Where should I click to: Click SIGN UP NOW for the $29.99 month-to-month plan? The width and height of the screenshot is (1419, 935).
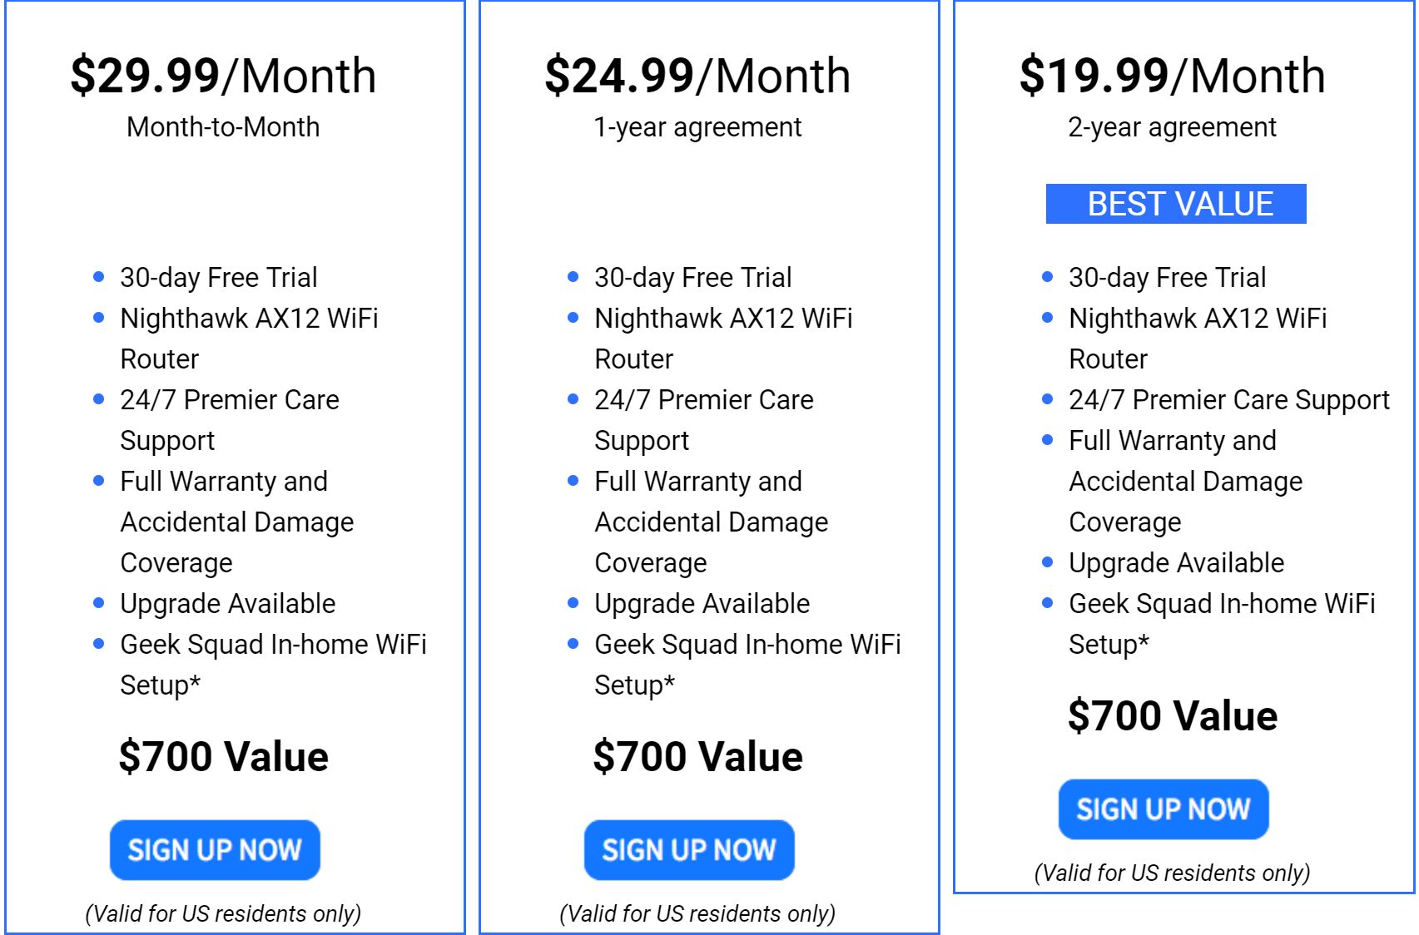coord(215,850)
